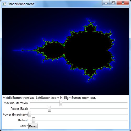Click far right end of Power (Real) track

(127, 108)
